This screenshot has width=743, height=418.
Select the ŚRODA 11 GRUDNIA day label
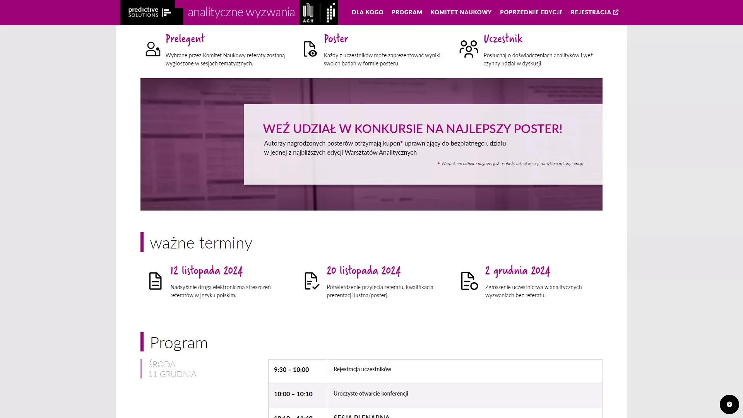tap(172, 369)
